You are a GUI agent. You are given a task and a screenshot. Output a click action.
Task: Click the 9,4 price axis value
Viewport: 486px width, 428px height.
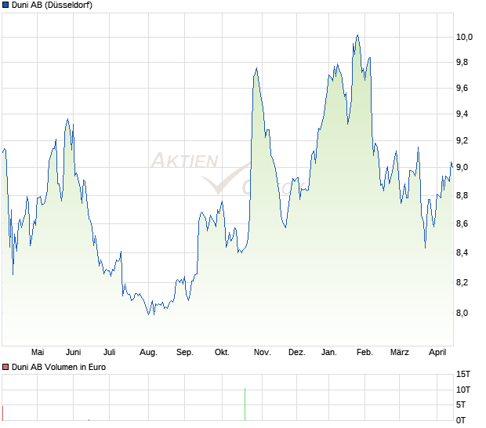[462, 114]
